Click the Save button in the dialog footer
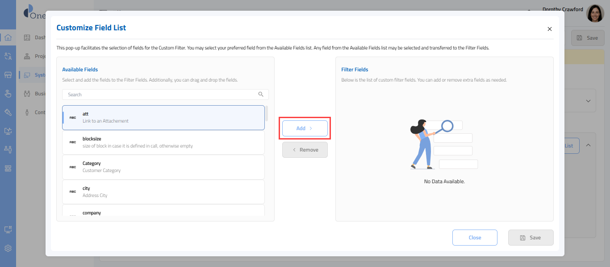The height and width of the screenshot is (267, 610). (x=531, y=238)
